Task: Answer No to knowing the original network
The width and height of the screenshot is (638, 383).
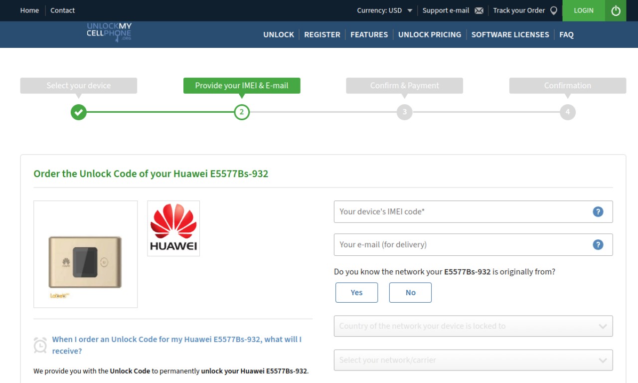Action: (x=410, y=293)
